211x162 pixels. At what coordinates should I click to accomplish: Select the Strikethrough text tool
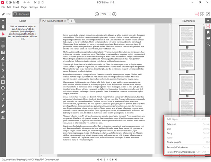(3, 70)
